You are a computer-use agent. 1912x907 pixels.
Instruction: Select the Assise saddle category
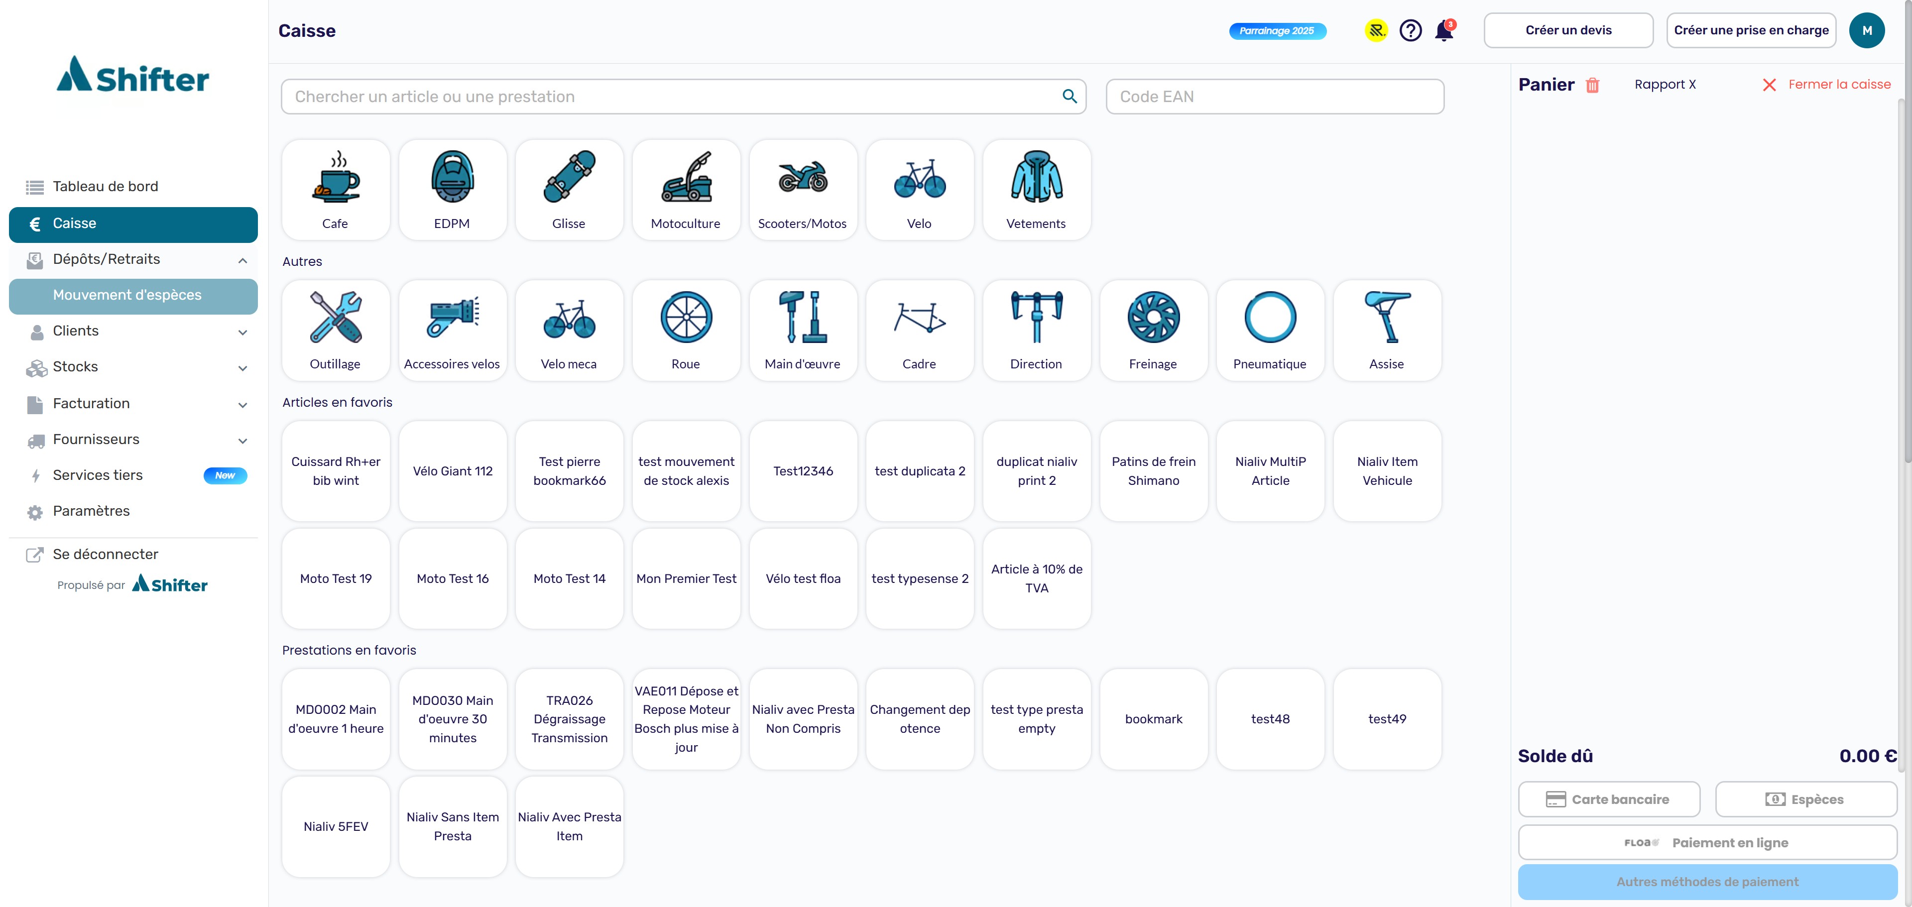point(1387,330)
